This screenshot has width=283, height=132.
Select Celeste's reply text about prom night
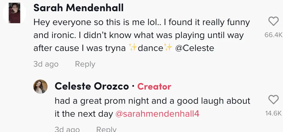(152, 101)
